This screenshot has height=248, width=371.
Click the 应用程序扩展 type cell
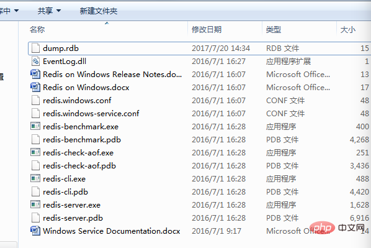point(288,62)
